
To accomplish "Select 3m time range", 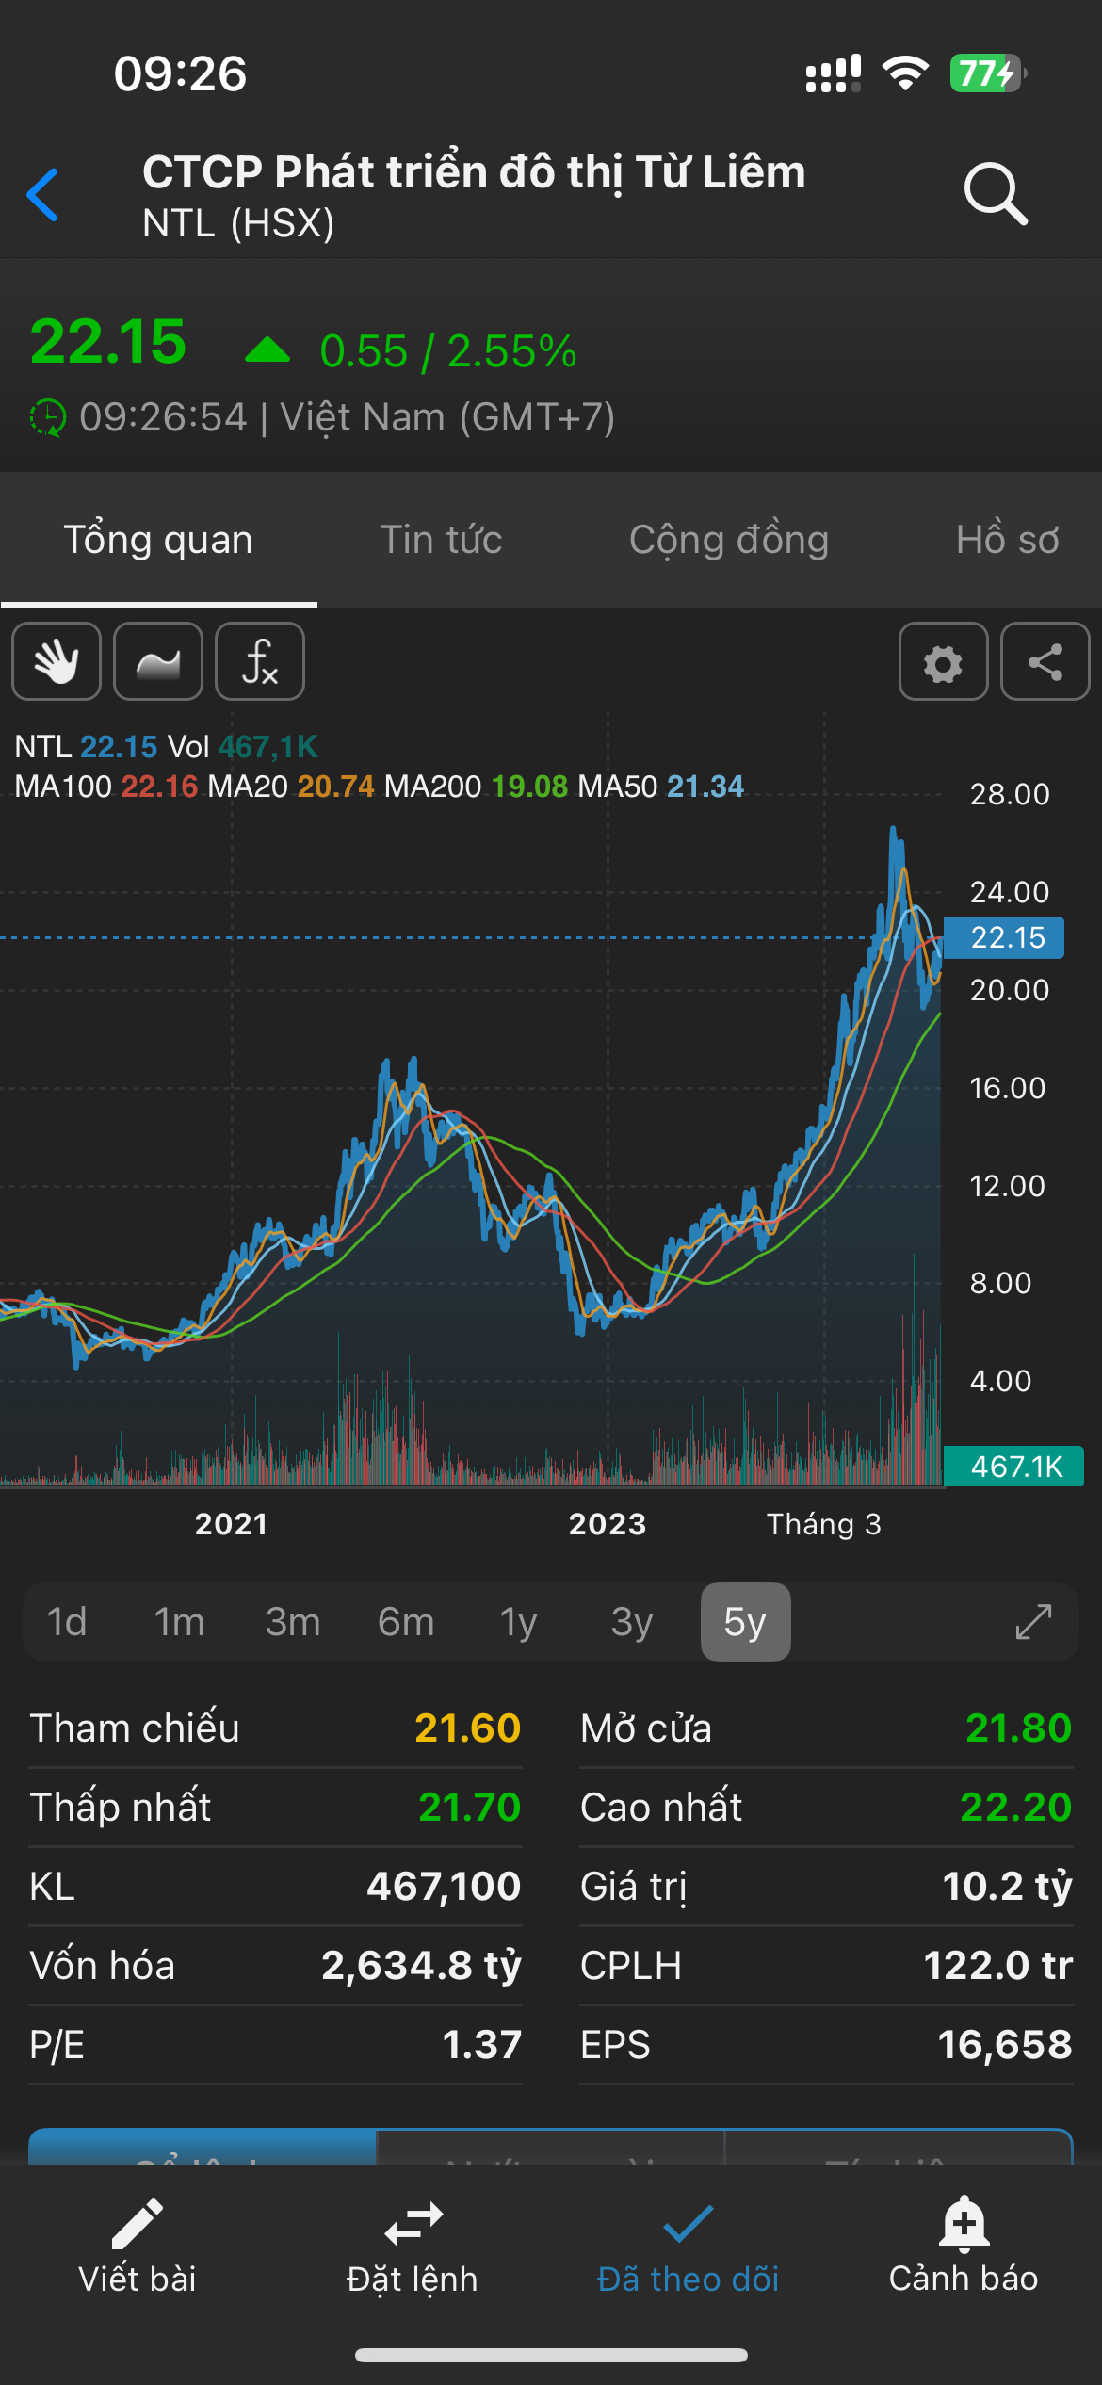I will click(292, 1622).
